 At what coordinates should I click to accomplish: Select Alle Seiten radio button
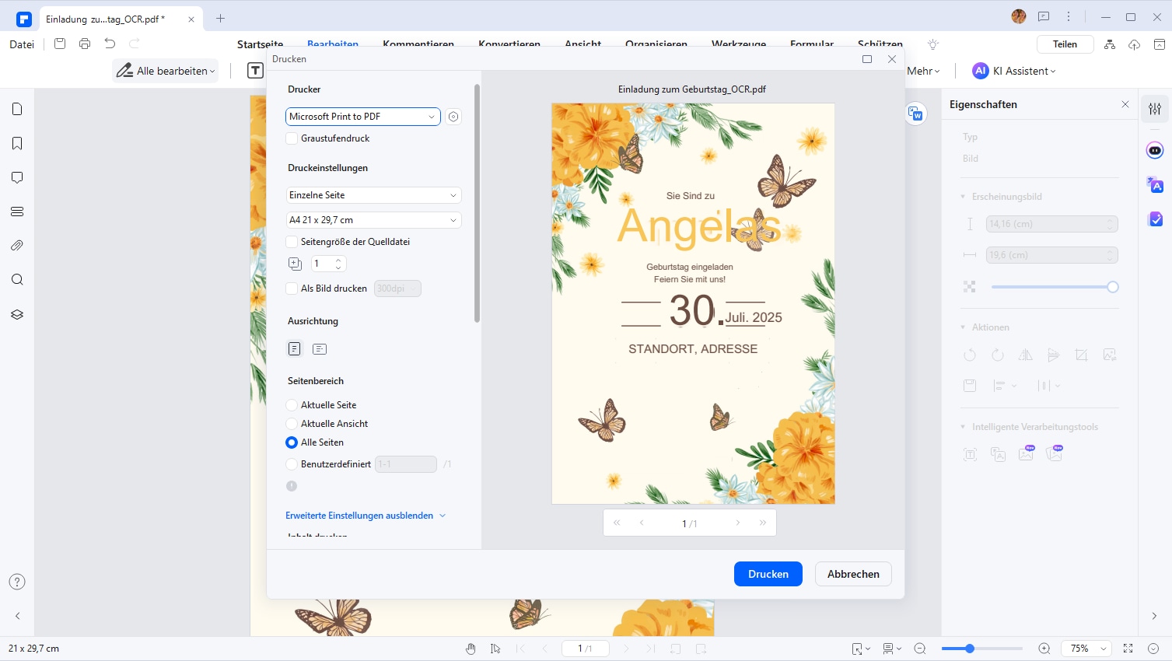click(292, 442)
